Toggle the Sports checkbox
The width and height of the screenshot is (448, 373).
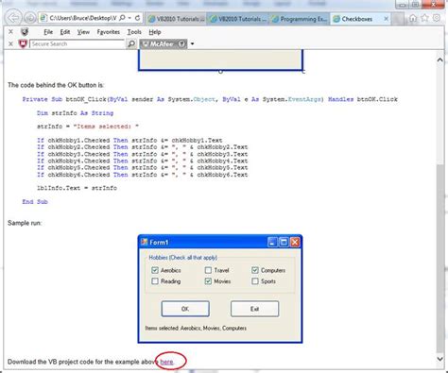point(255,281)
